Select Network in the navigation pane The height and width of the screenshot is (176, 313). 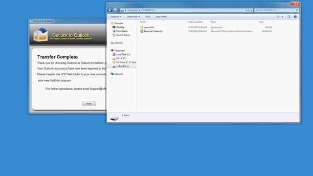[x=118, y=74]
